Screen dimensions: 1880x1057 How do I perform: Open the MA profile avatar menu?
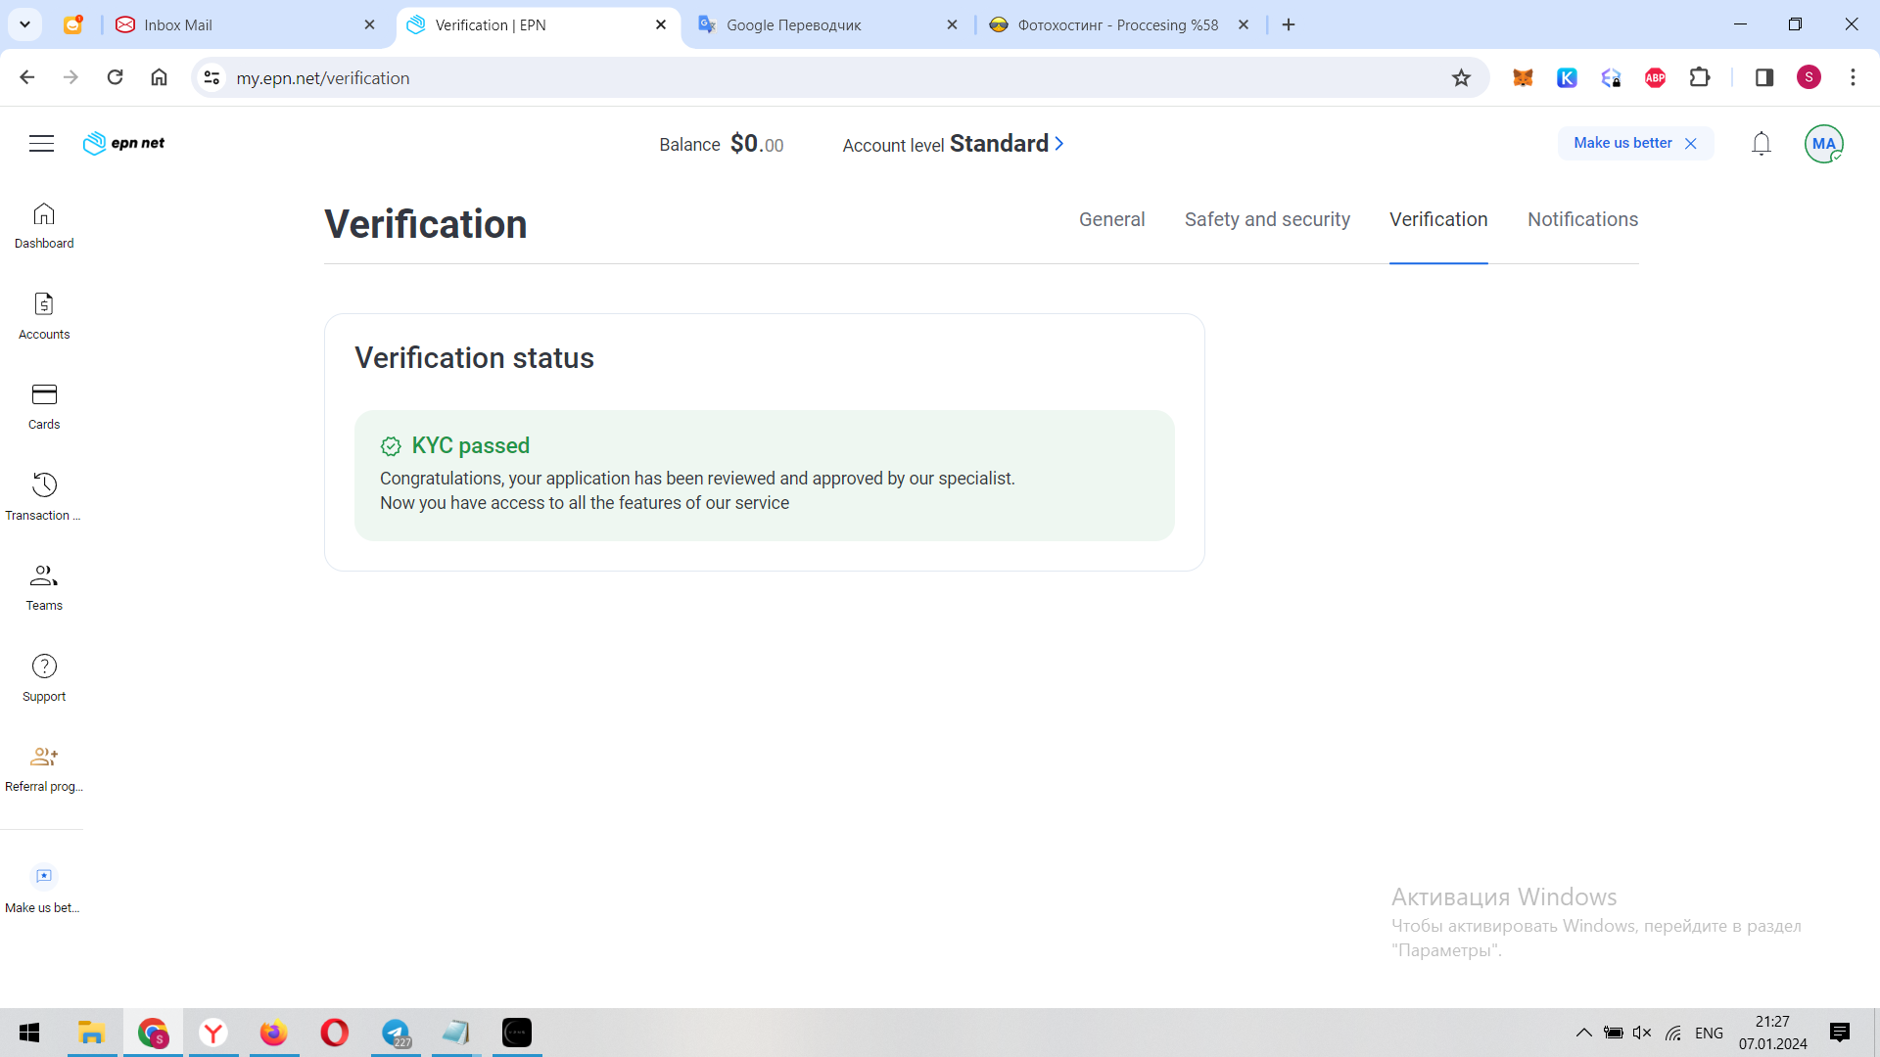pyautogui.click(x=1823, y=144)
